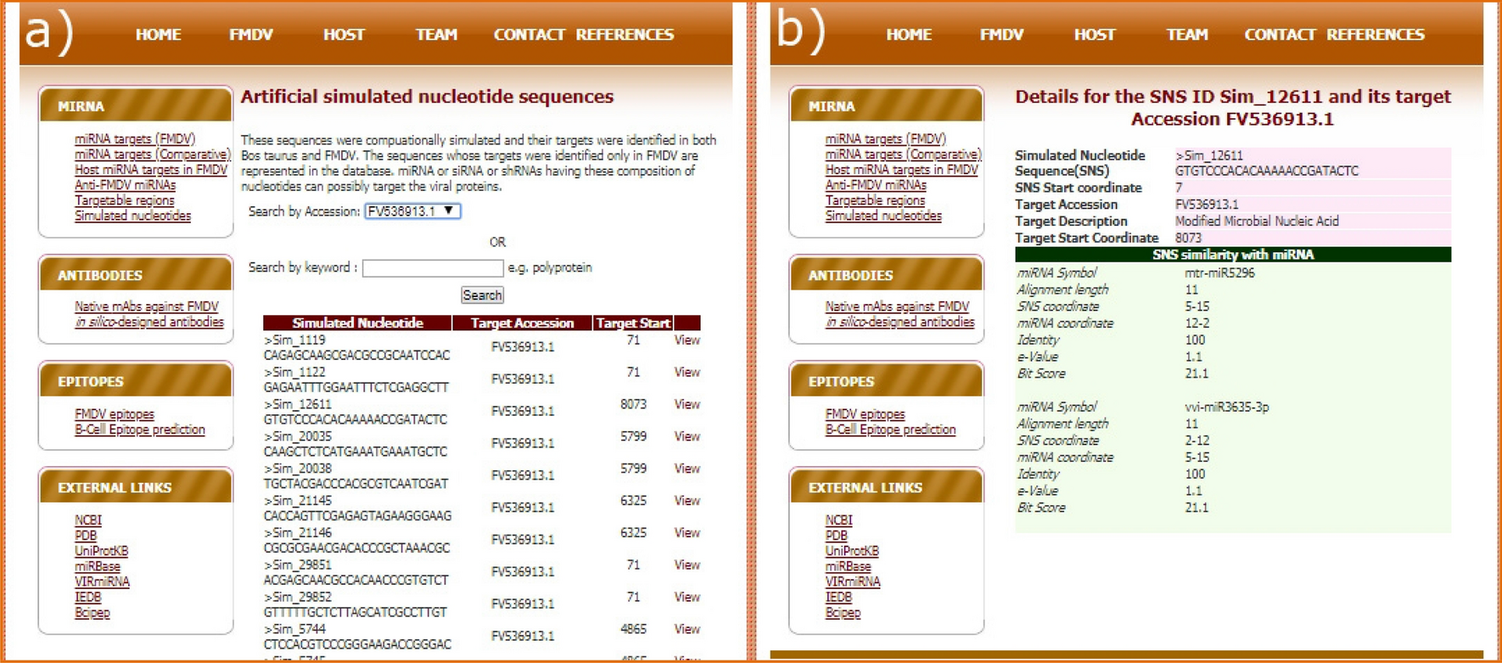Screen dimensions: 1502x663
Task: Open 'Anti-FMDV miRNAs' link in right page sidebar
Action: tap(877, 185)
